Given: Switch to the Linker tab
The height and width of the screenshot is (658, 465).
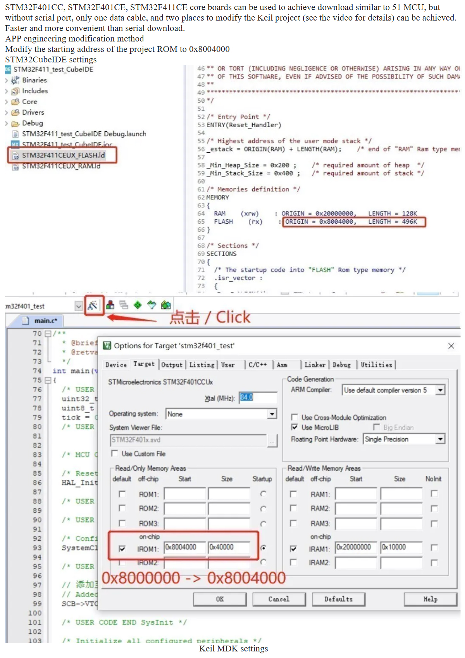Looking at the screenshot, I should click(x=315, y=365).
